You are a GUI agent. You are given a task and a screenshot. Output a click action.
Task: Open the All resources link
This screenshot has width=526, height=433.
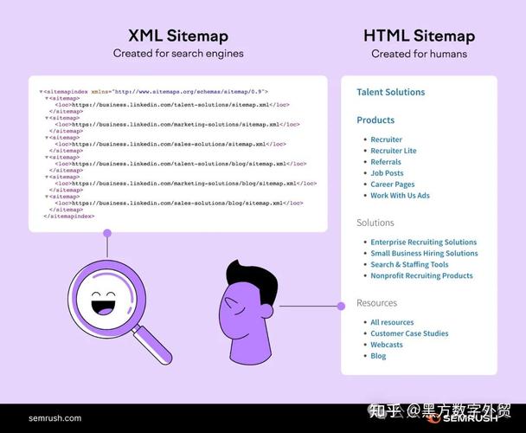point(392,322)
